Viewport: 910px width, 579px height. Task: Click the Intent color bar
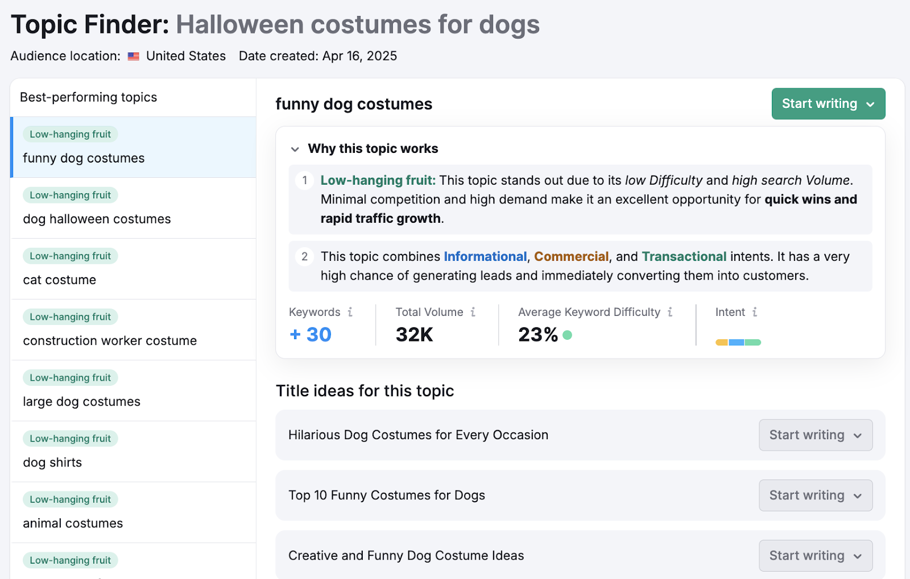738,343
